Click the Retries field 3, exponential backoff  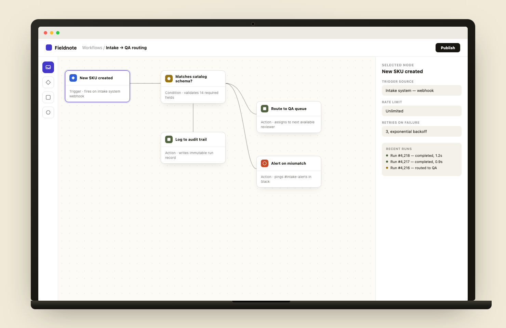(422, 132)
